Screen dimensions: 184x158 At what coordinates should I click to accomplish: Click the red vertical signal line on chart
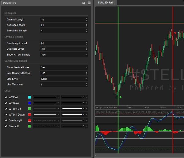click(x=173, y=56)
